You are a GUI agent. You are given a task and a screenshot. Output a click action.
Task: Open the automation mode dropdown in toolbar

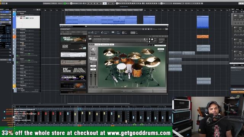pos(76,3)
